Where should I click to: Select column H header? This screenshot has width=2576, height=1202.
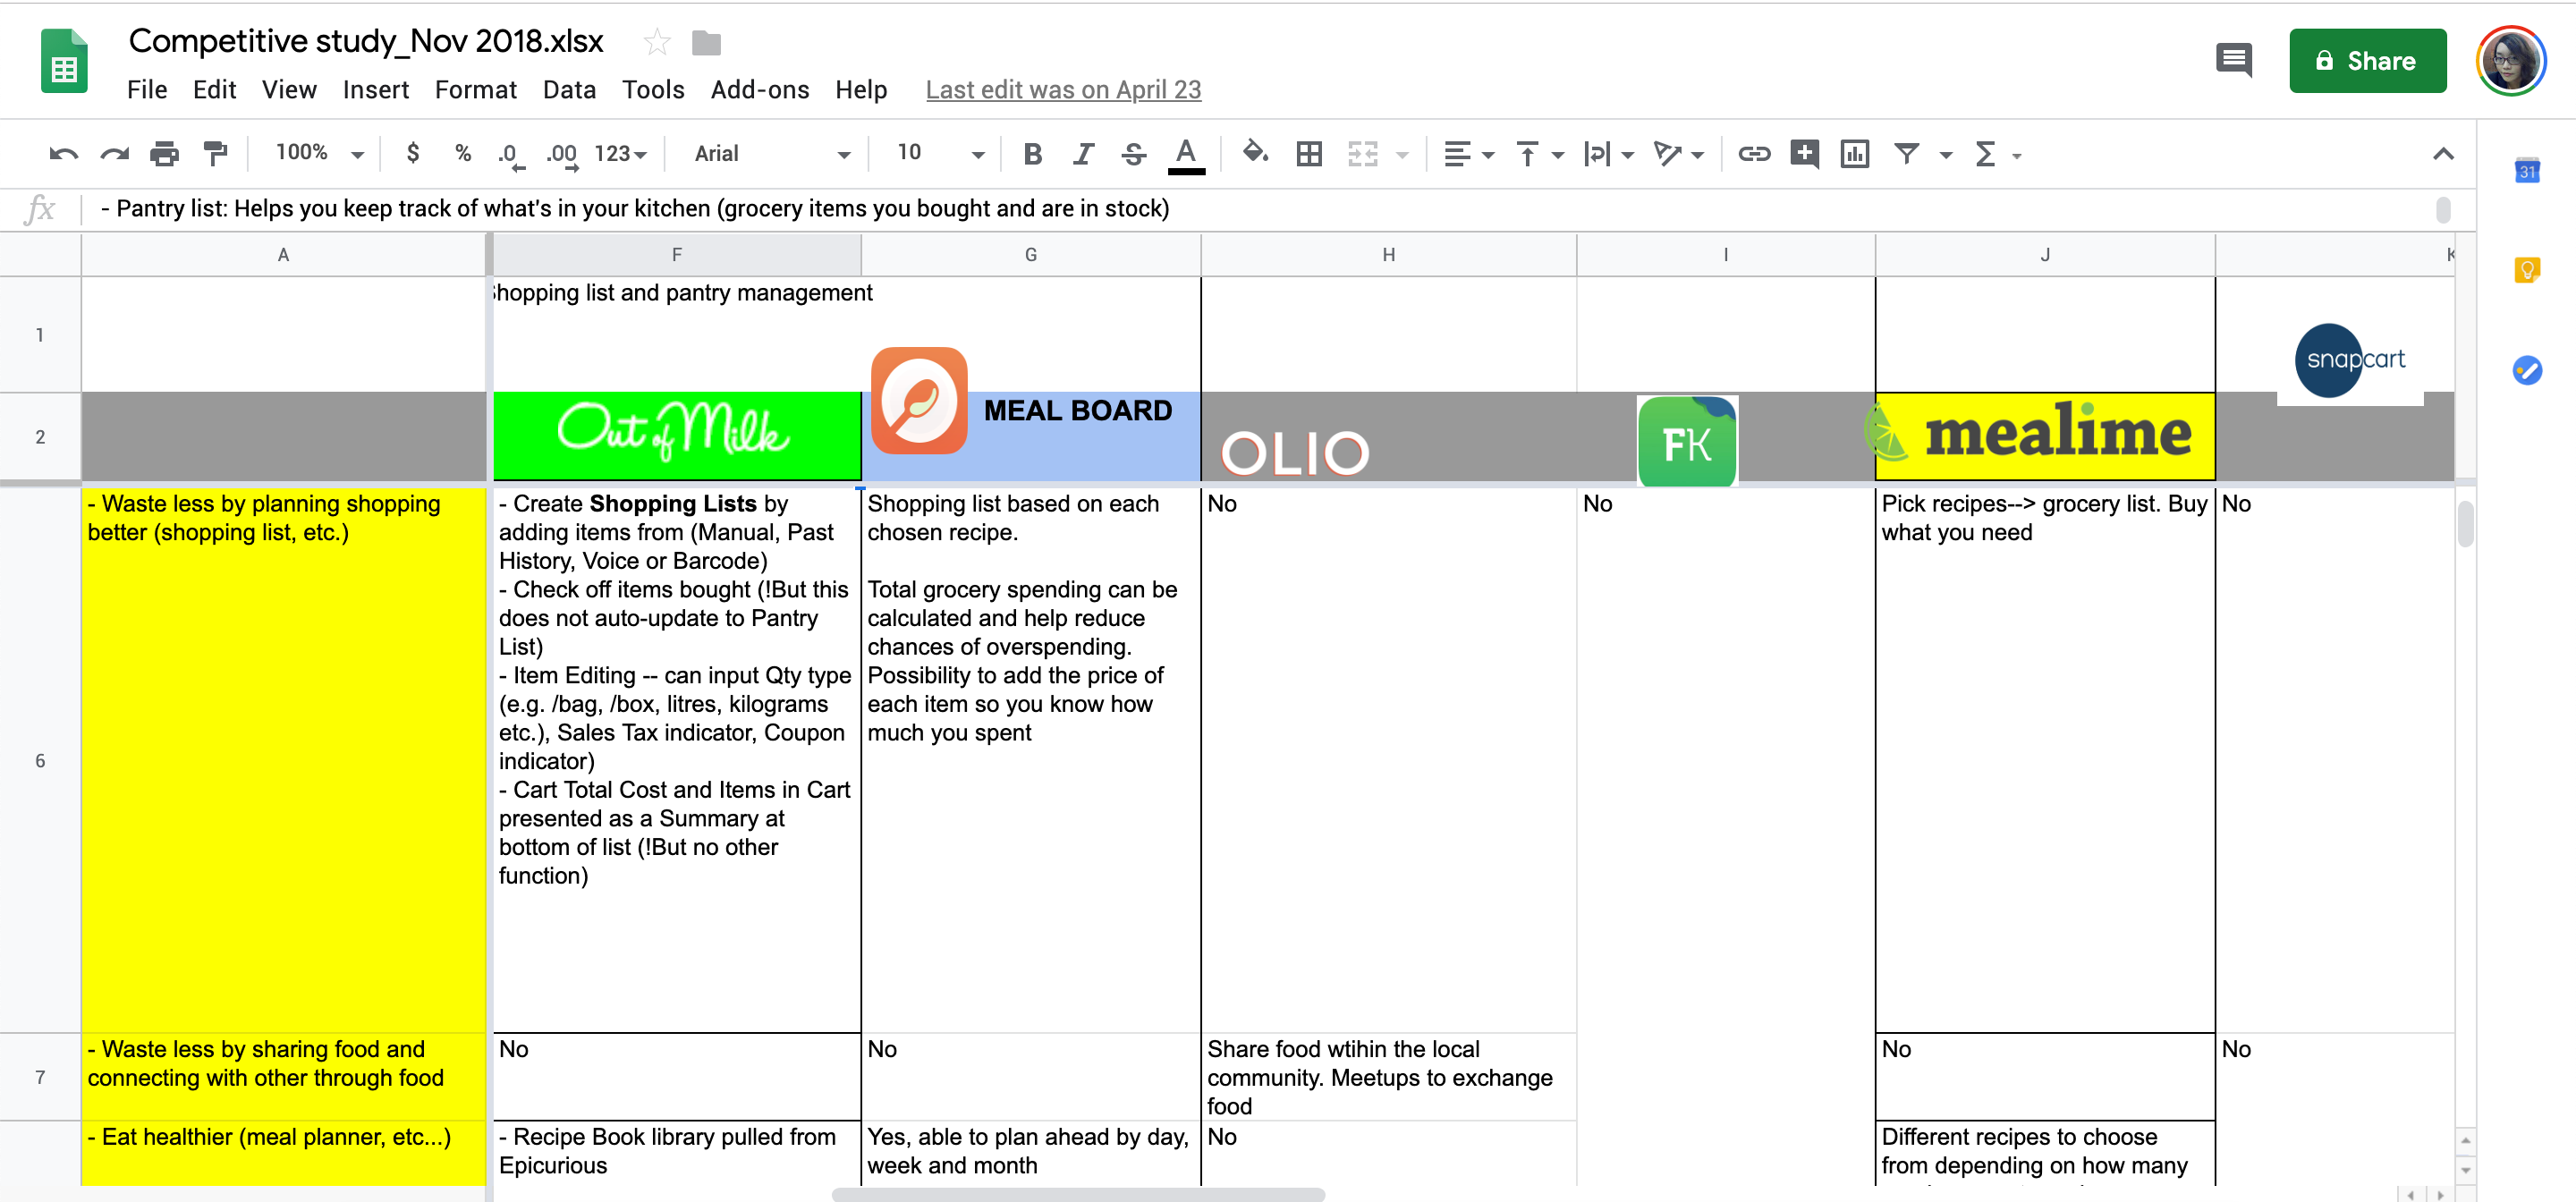pyautogui.click(x=1388, y=255)
